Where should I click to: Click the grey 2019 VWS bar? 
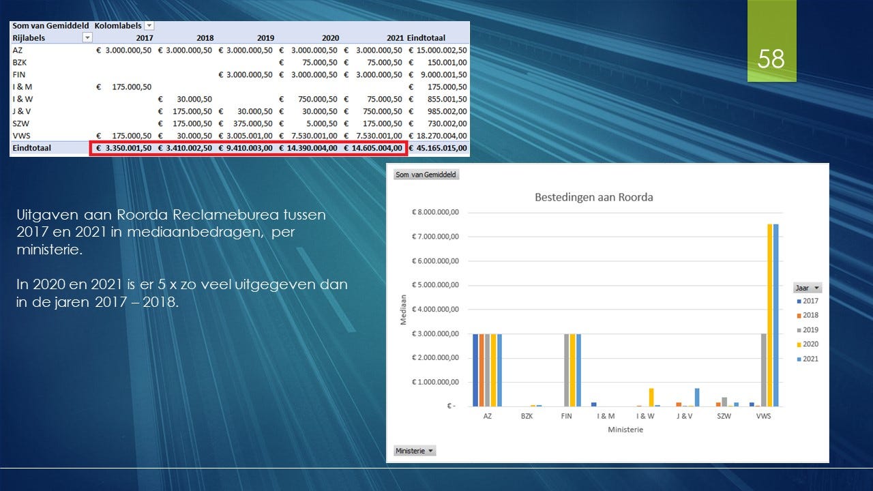[764, 370]
